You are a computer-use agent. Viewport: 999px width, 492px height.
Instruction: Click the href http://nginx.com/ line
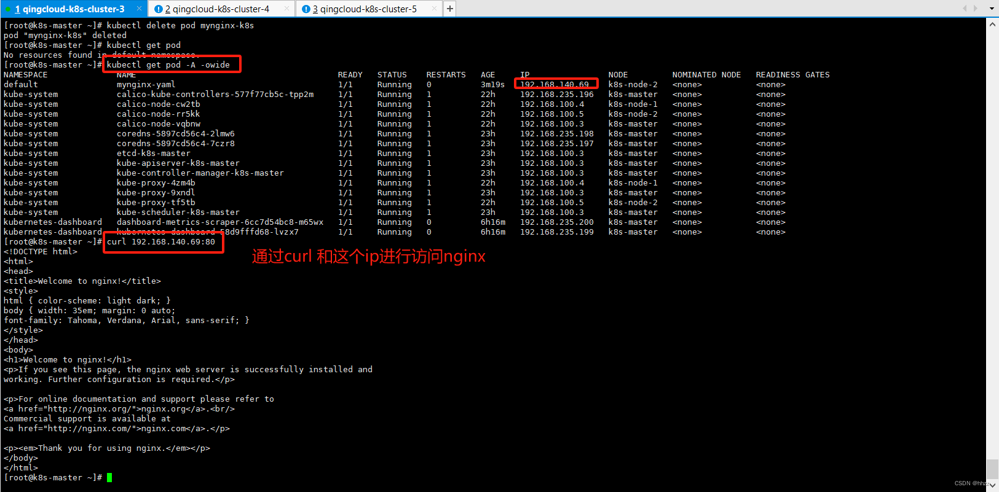(116, 429)
